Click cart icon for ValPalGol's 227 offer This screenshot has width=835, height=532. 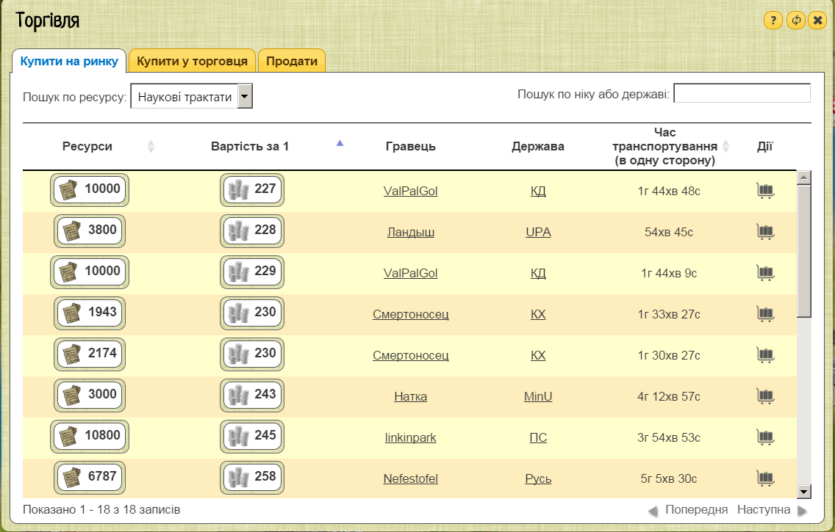pos(765,190)
